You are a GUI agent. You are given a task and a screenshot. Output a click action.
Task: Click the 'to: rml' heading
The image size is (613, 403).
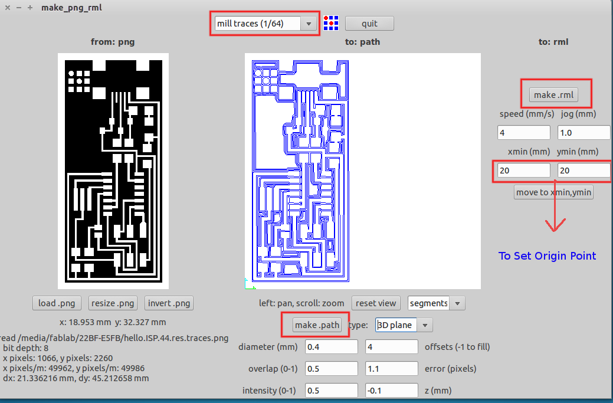click(x=553, y=42)
